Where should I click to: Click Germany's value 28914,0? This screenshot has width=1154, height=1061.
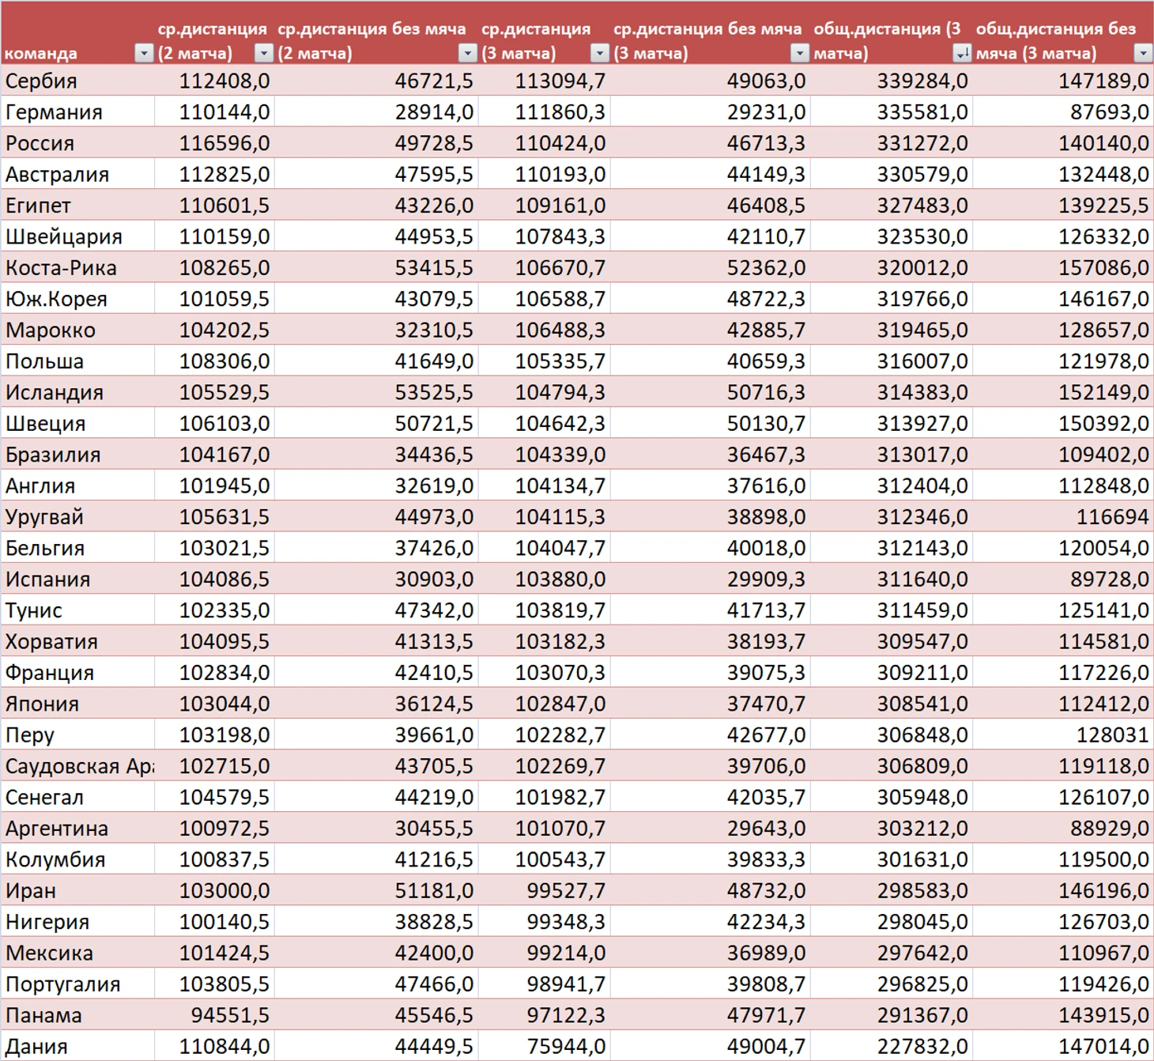point(434,111)
